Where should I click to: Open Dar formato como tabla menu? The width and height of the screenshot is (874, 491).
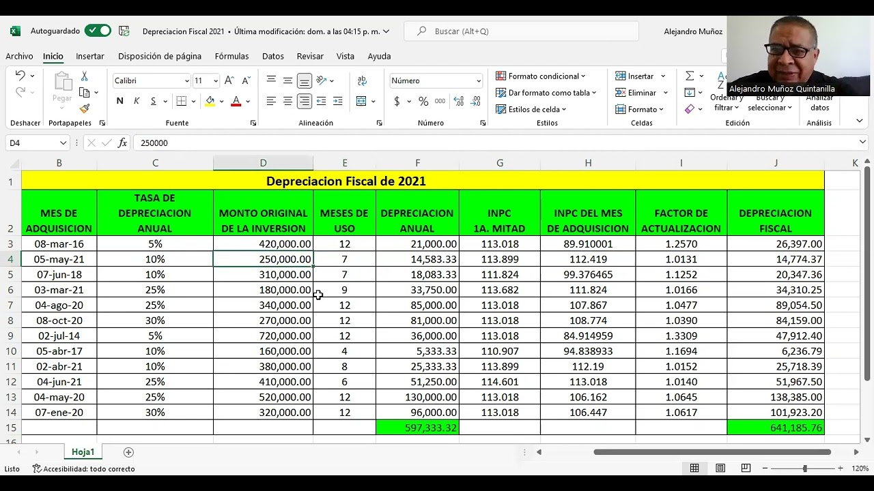click(x=546, y=93)
